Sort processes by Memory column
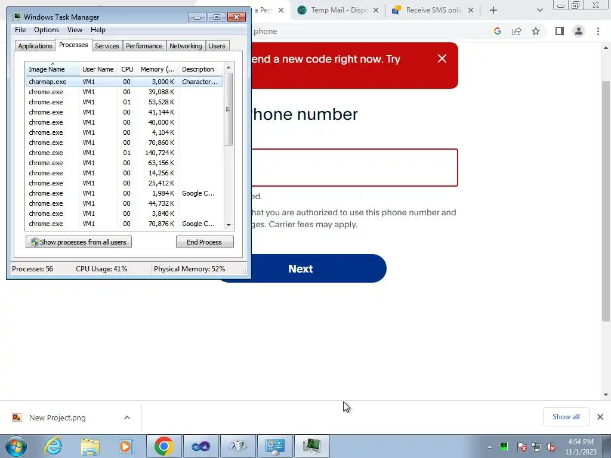The width and height of the screenshot is (611, 458). tap(158, 69)
